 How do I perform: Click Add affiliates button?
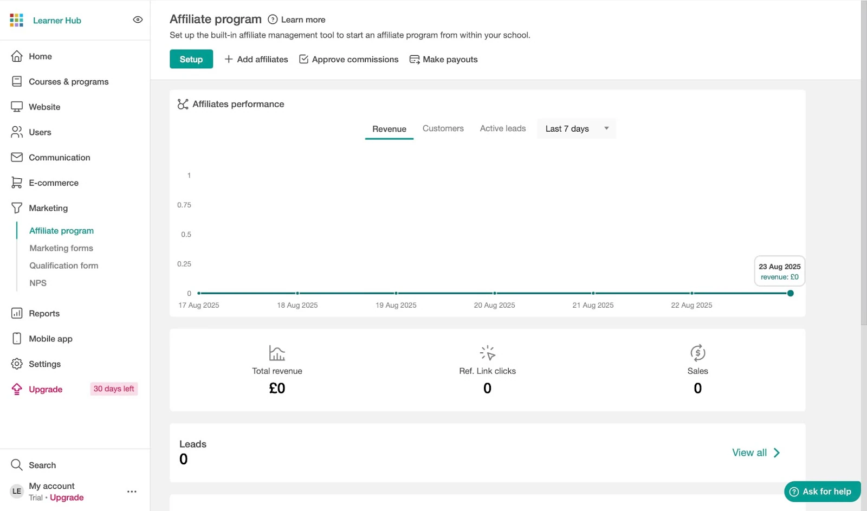point(256,59)
